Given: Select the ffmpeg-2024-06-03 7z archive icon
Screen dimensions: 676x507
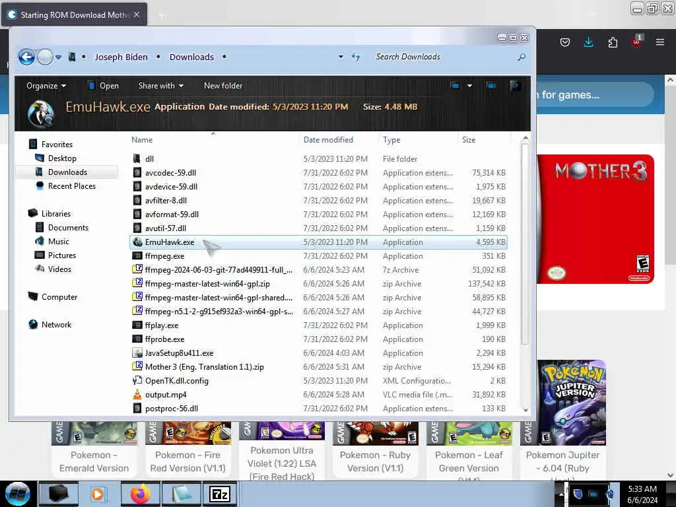Looking at the screenshot, I should [x=137, y=269].
